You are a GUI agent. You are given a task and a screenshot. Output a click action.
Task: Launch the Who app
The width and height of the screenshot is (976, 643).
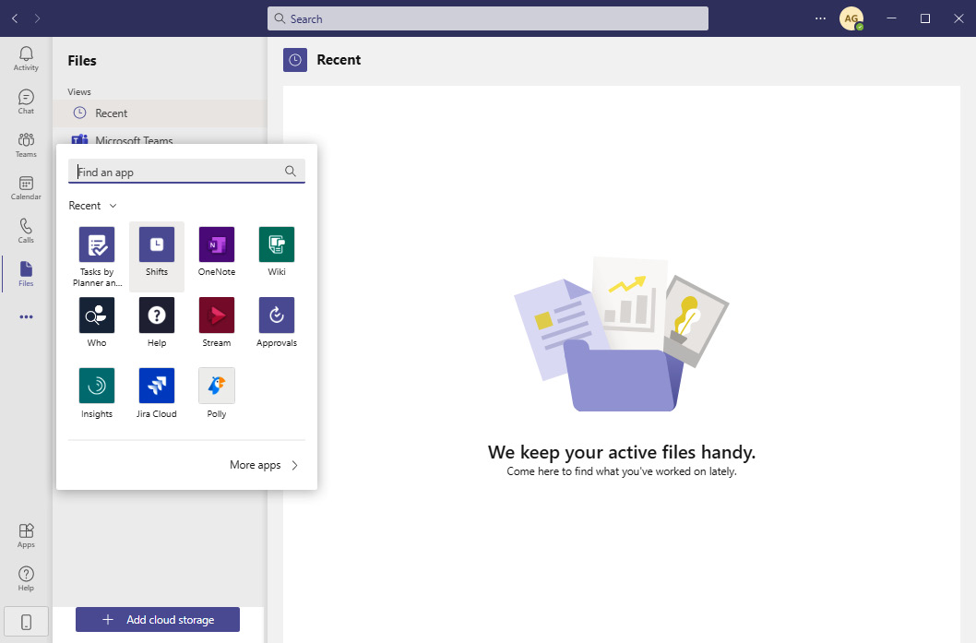tap(97, 323)
